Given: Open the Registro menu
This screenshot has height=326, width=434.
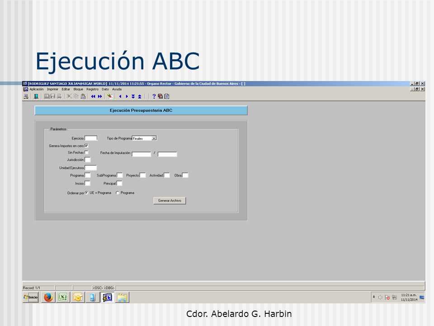Looking at the screenshot, I should click(92, 89).
